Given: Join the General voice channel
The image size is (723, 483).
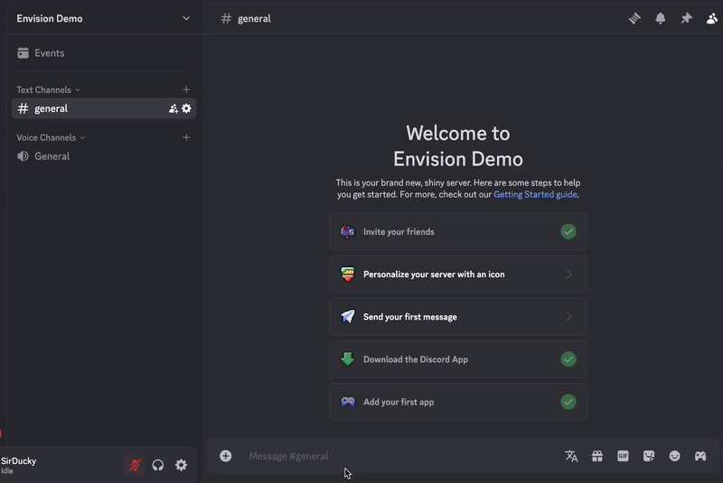Looking at the screenshot, I should coord(104,156).
